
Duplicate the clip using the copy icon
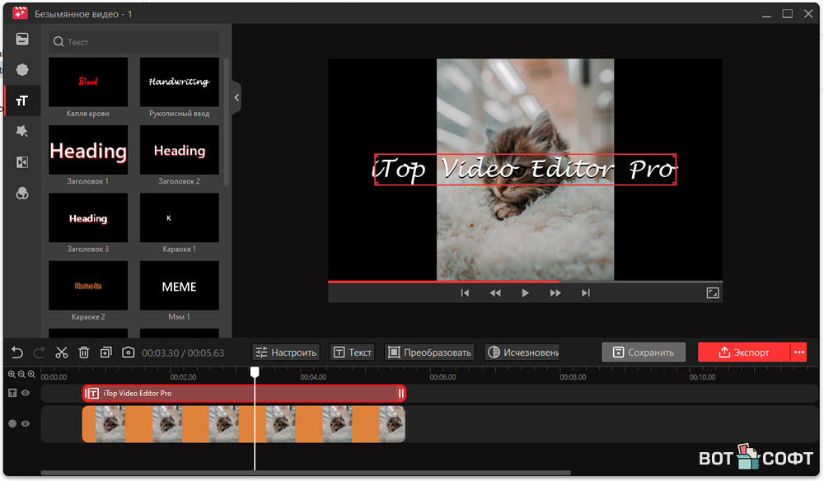pos(105,353)
